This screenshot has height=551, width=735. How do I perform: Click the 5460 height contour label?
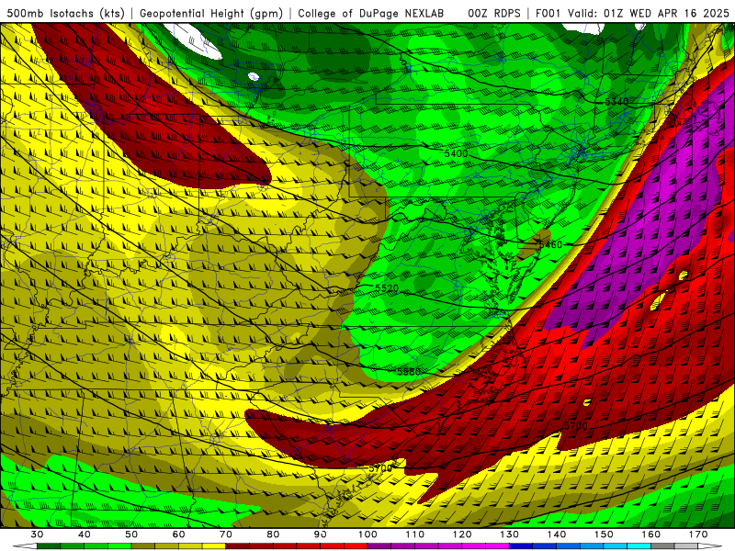[550, 244]
